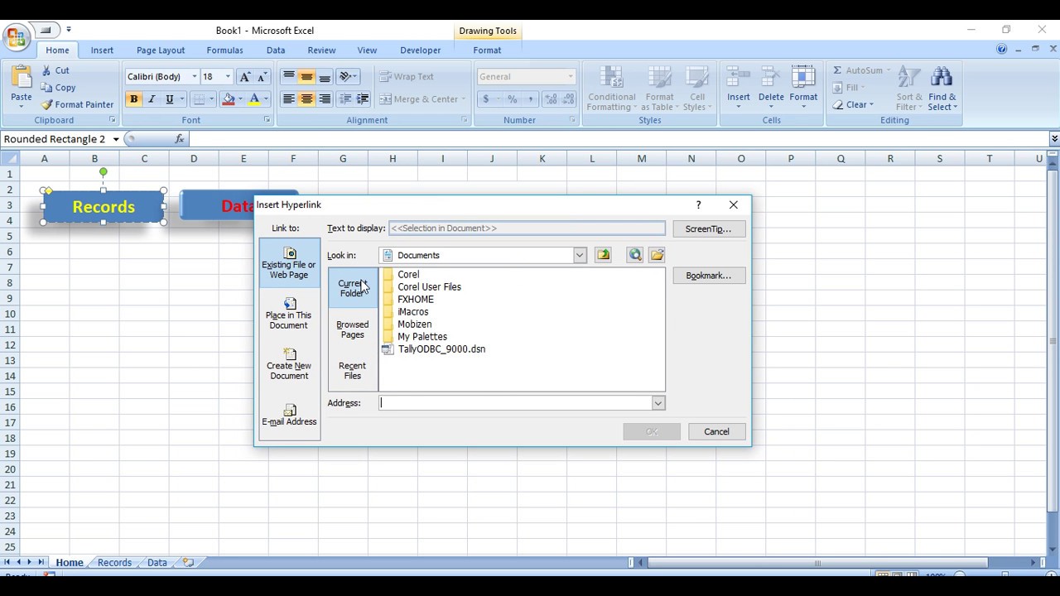Open the Fill Color dropdown arrow
The height and width of the screenshot is (596, 1060).
pos(240,99)
